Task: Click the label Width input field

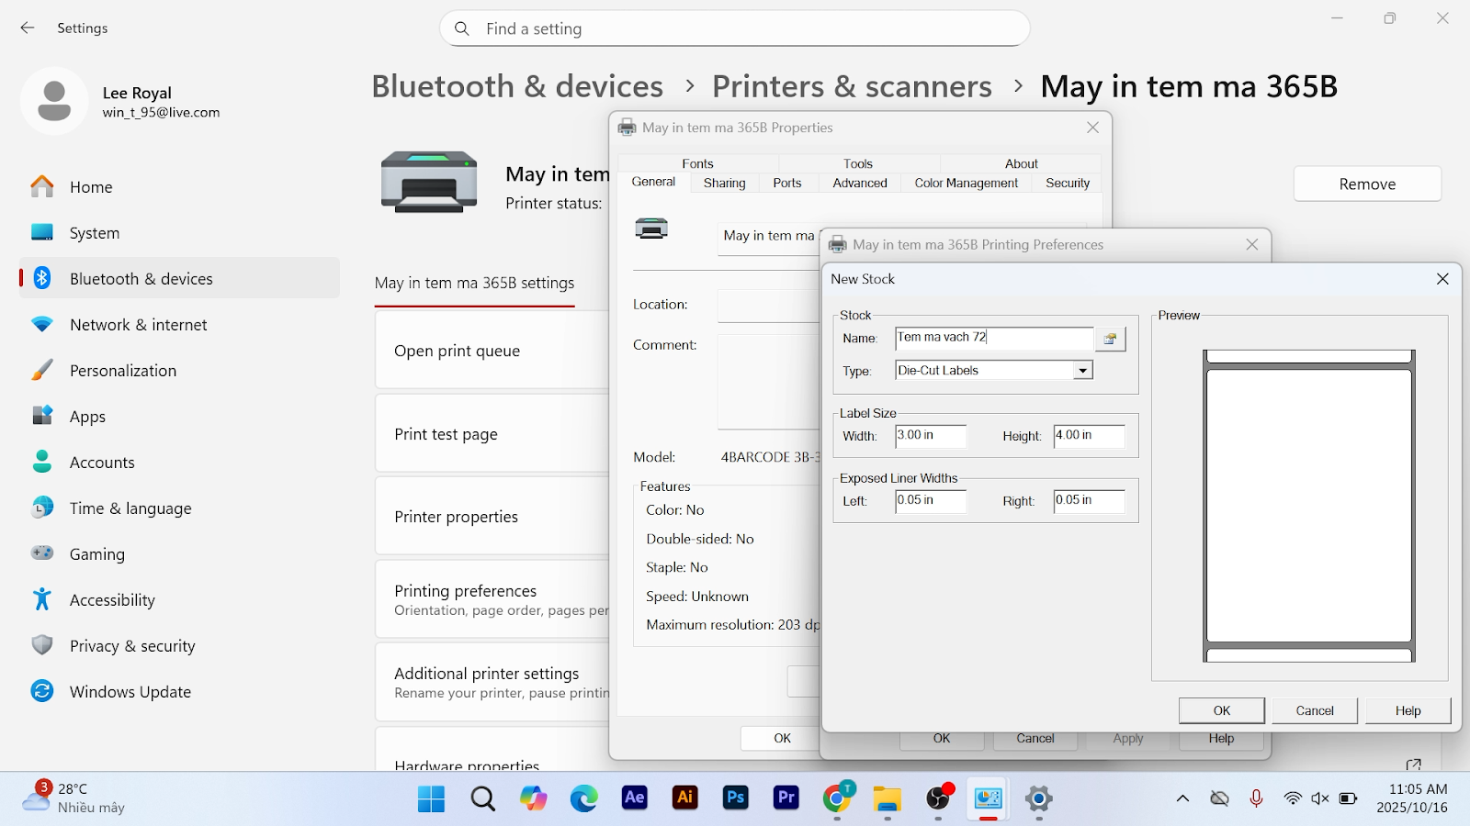Action: click(x=930, y=436)
